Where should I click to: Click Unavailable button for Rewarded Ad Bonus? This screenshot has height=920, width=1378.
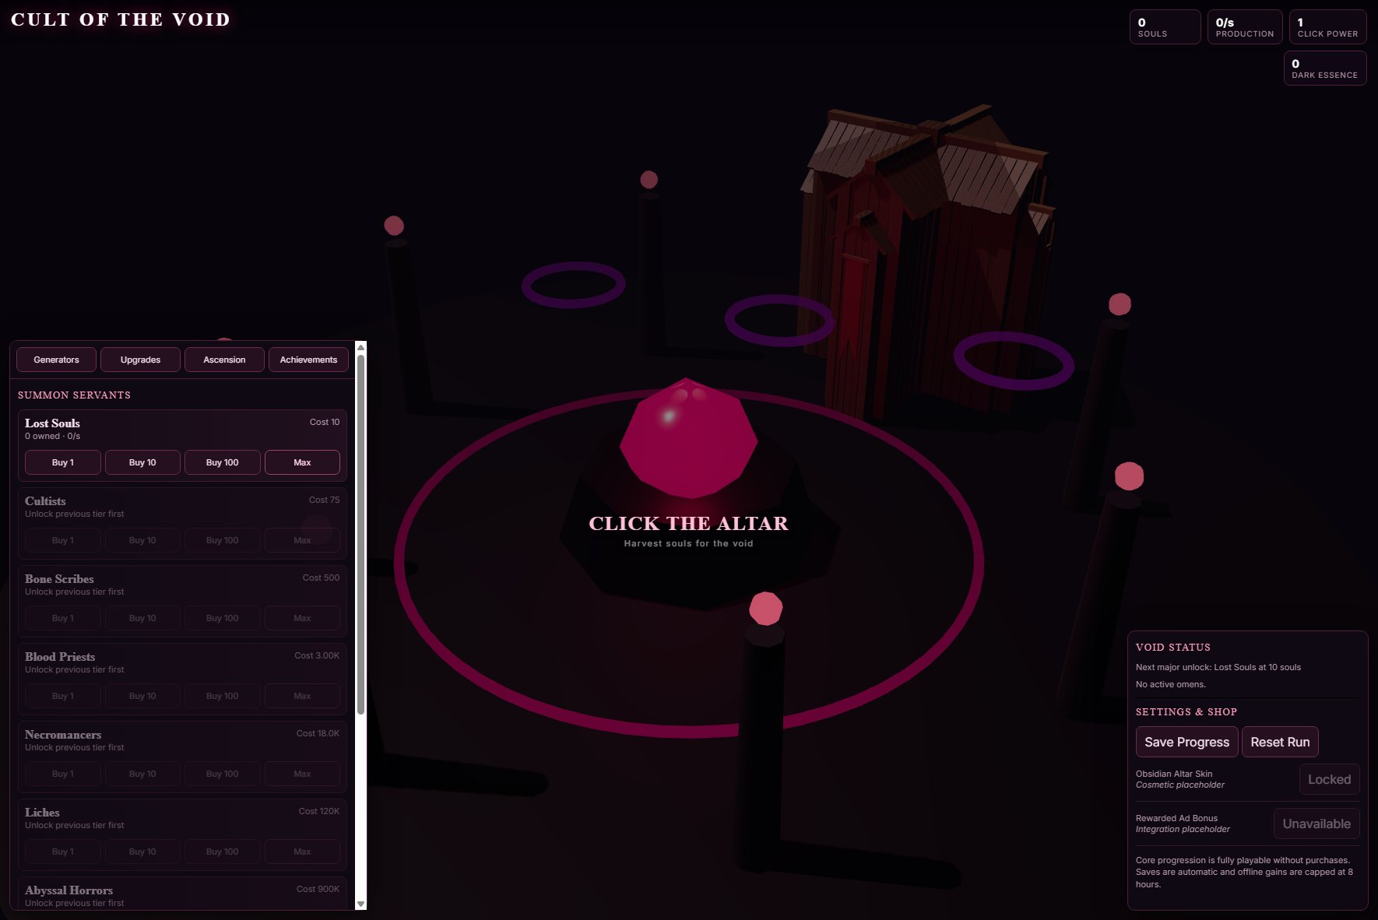[1316, 823]
